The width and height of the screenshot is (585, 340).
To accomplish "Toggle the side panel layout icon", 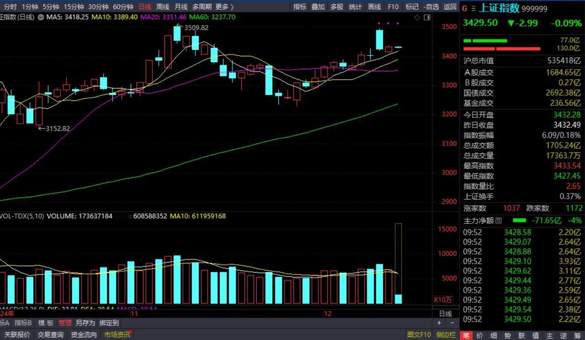I will (x=427, y=17).
